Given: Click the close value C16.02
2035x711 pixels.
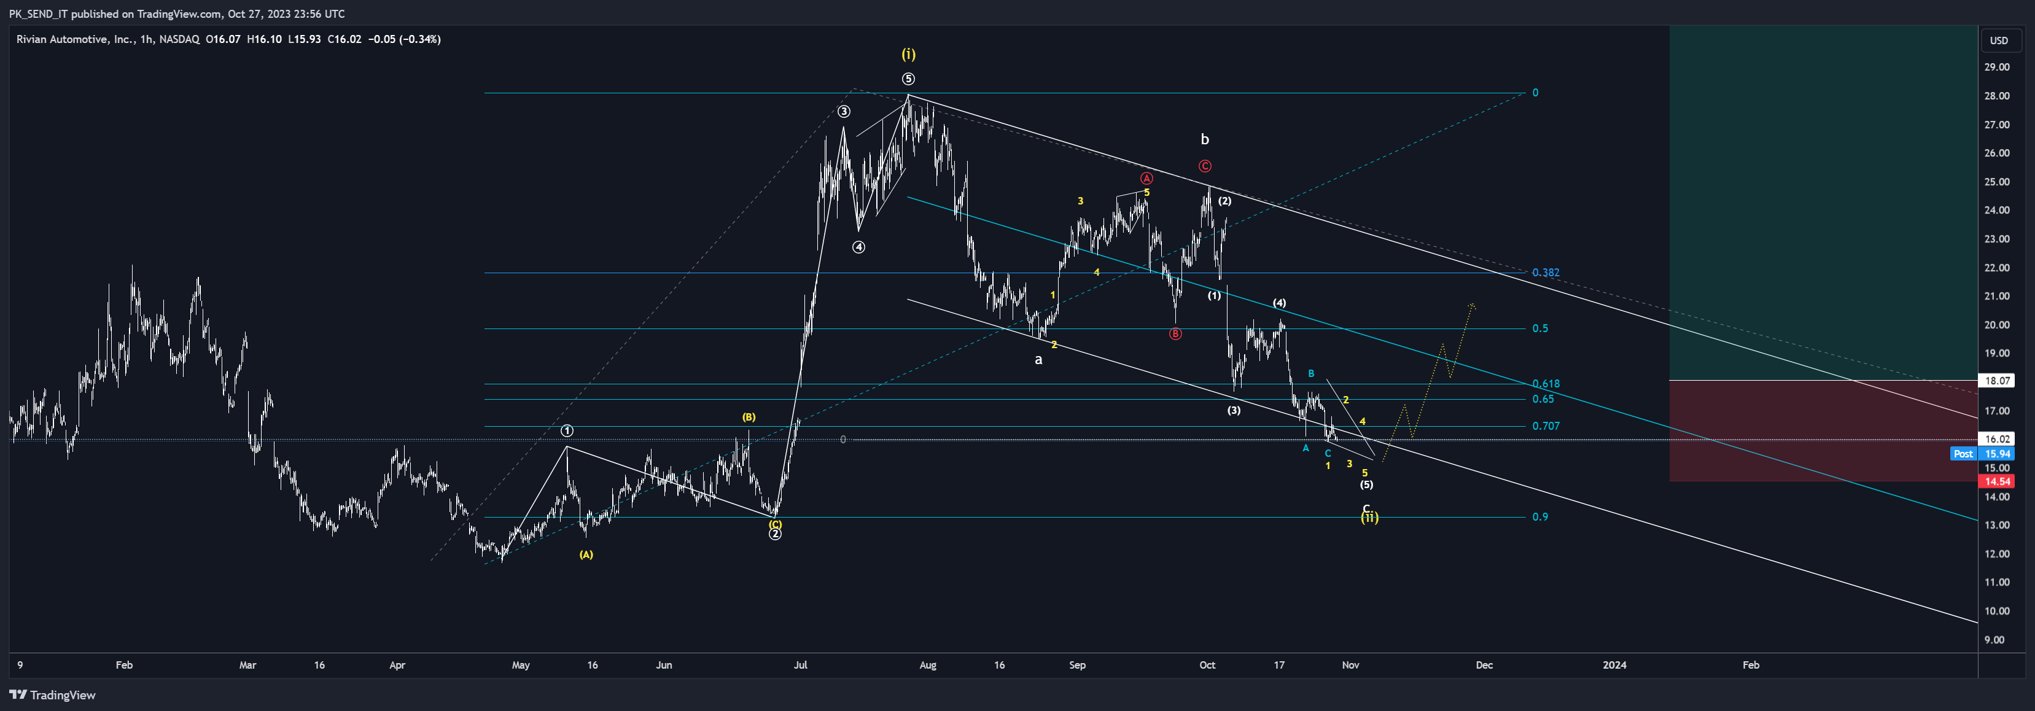Looking at the screenshot, I should (x=344, y=39).
